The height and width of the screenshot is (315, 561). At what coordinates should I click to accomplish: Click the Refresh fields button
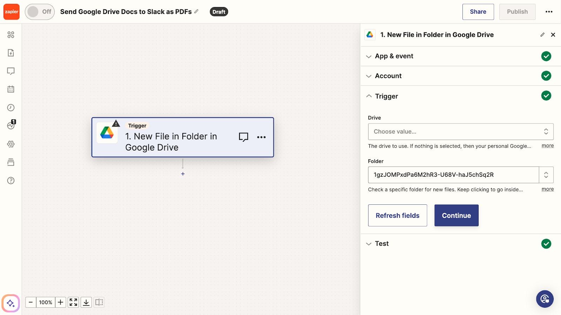pos(398,216)
